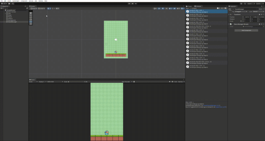Open the Tag dropdown showing Untagged
The height and width of the screenshot is (141, 265).
pyautogui.click(x=241, y=12)
